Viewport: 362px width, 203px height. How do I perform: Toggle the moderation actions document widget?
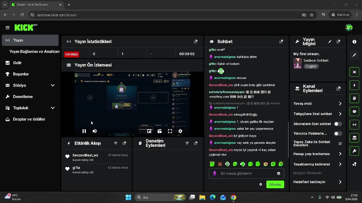(x=354, y=98)
